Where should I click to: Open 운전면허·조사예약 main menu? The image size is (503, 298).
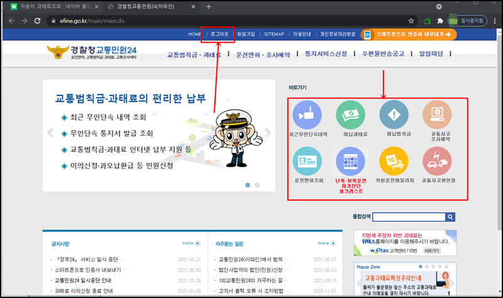pos(263,55)
